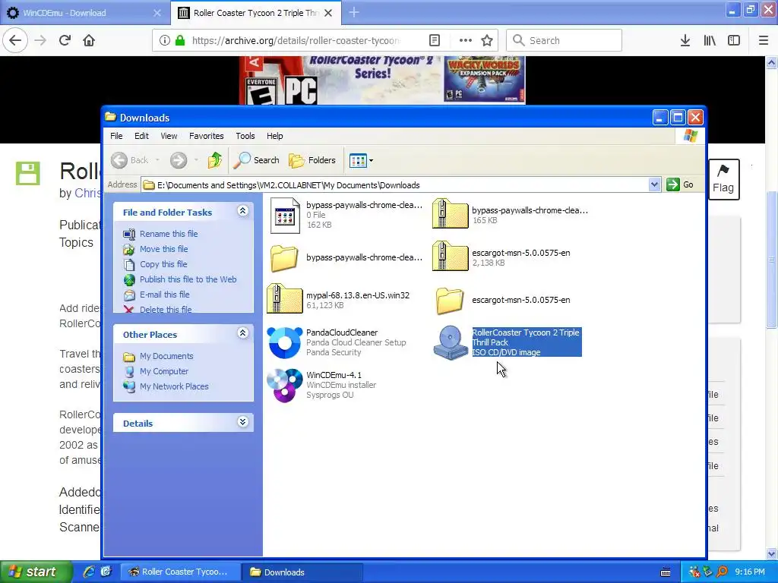Open browser Downloads arrow icon
Image resolution: width=778 pixels, height=583 pixels.
(x=685, y=40)
